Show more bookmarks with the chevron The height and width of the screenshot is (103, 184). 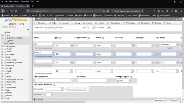[181, 15]
